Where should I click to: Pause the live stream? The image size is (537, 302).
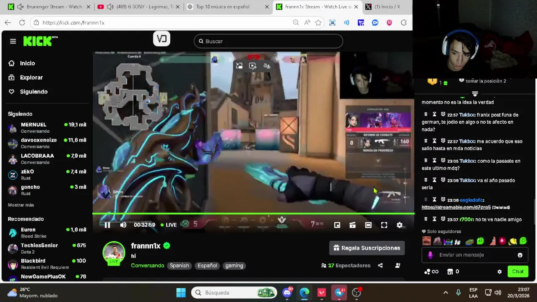[107, 225]
